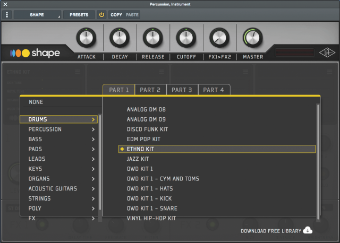This screenshot has width=340, height=243.
Task: Select the plain OWD KIT 1 preset
Action: click(140, 169)
